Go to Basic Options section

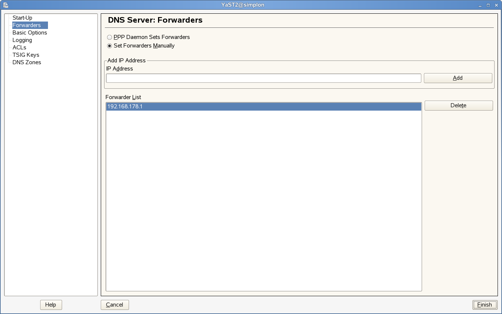click(x=30, y=33)
